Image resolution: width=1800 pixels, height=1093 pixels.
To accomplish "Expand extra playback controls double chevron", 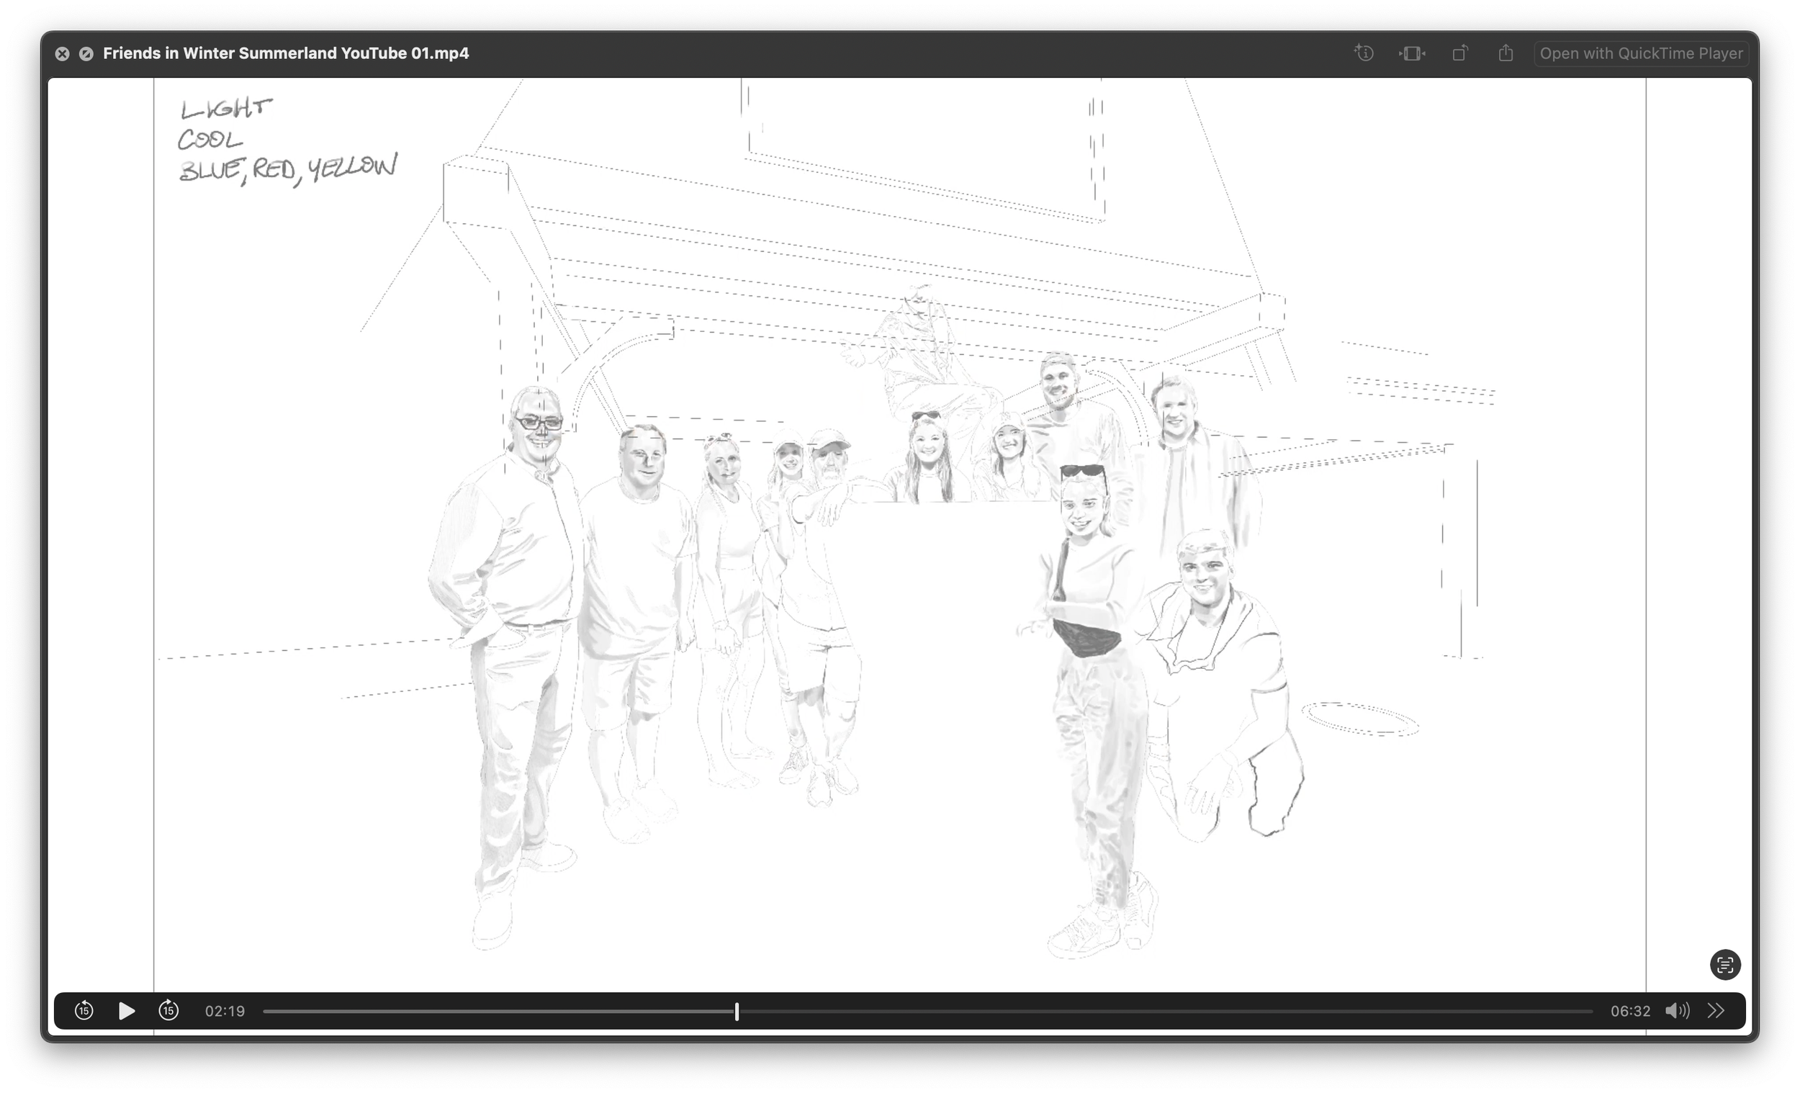I will tap(1716, 1011).
